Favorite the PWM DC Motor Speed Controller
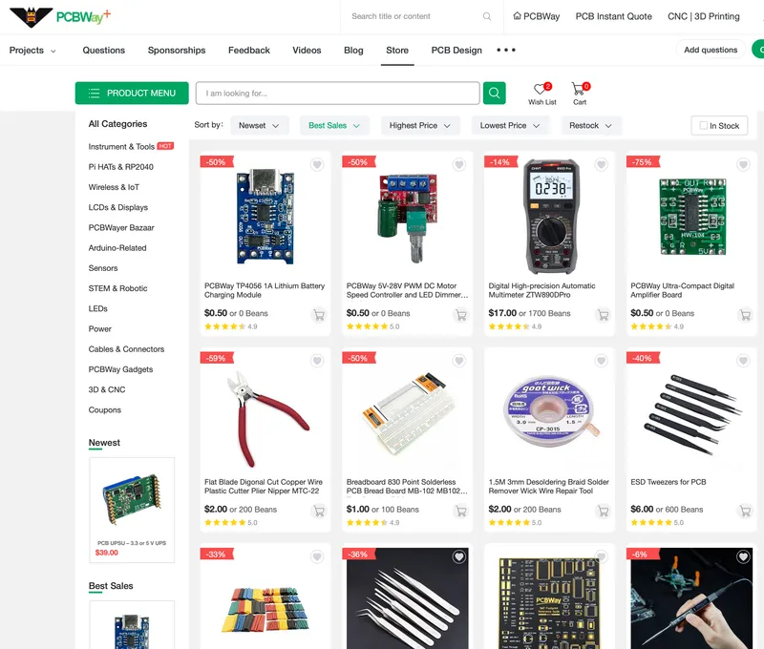The width and height of the screenshot is (764, 649). tap(459, 165)
